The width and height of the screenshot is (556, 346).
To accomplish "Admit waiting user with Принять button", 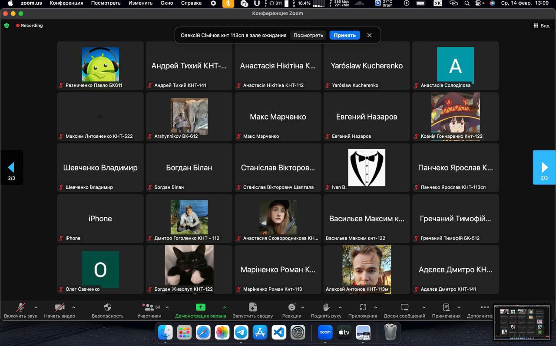I will point(344,35).
